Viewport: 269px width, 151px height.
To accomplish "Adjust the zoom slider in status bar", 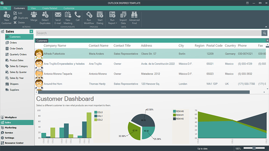I will pos(254,148).
